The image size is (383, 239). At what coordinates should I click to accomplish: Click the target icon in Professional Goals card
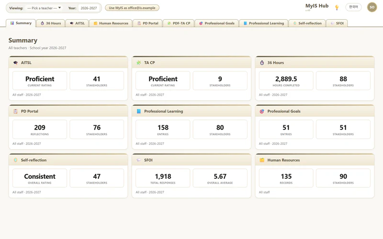[x=262, y=111]
